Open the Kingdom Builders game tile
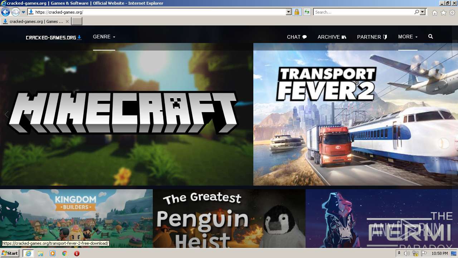458x258 pixels. [x=76, y=219]
